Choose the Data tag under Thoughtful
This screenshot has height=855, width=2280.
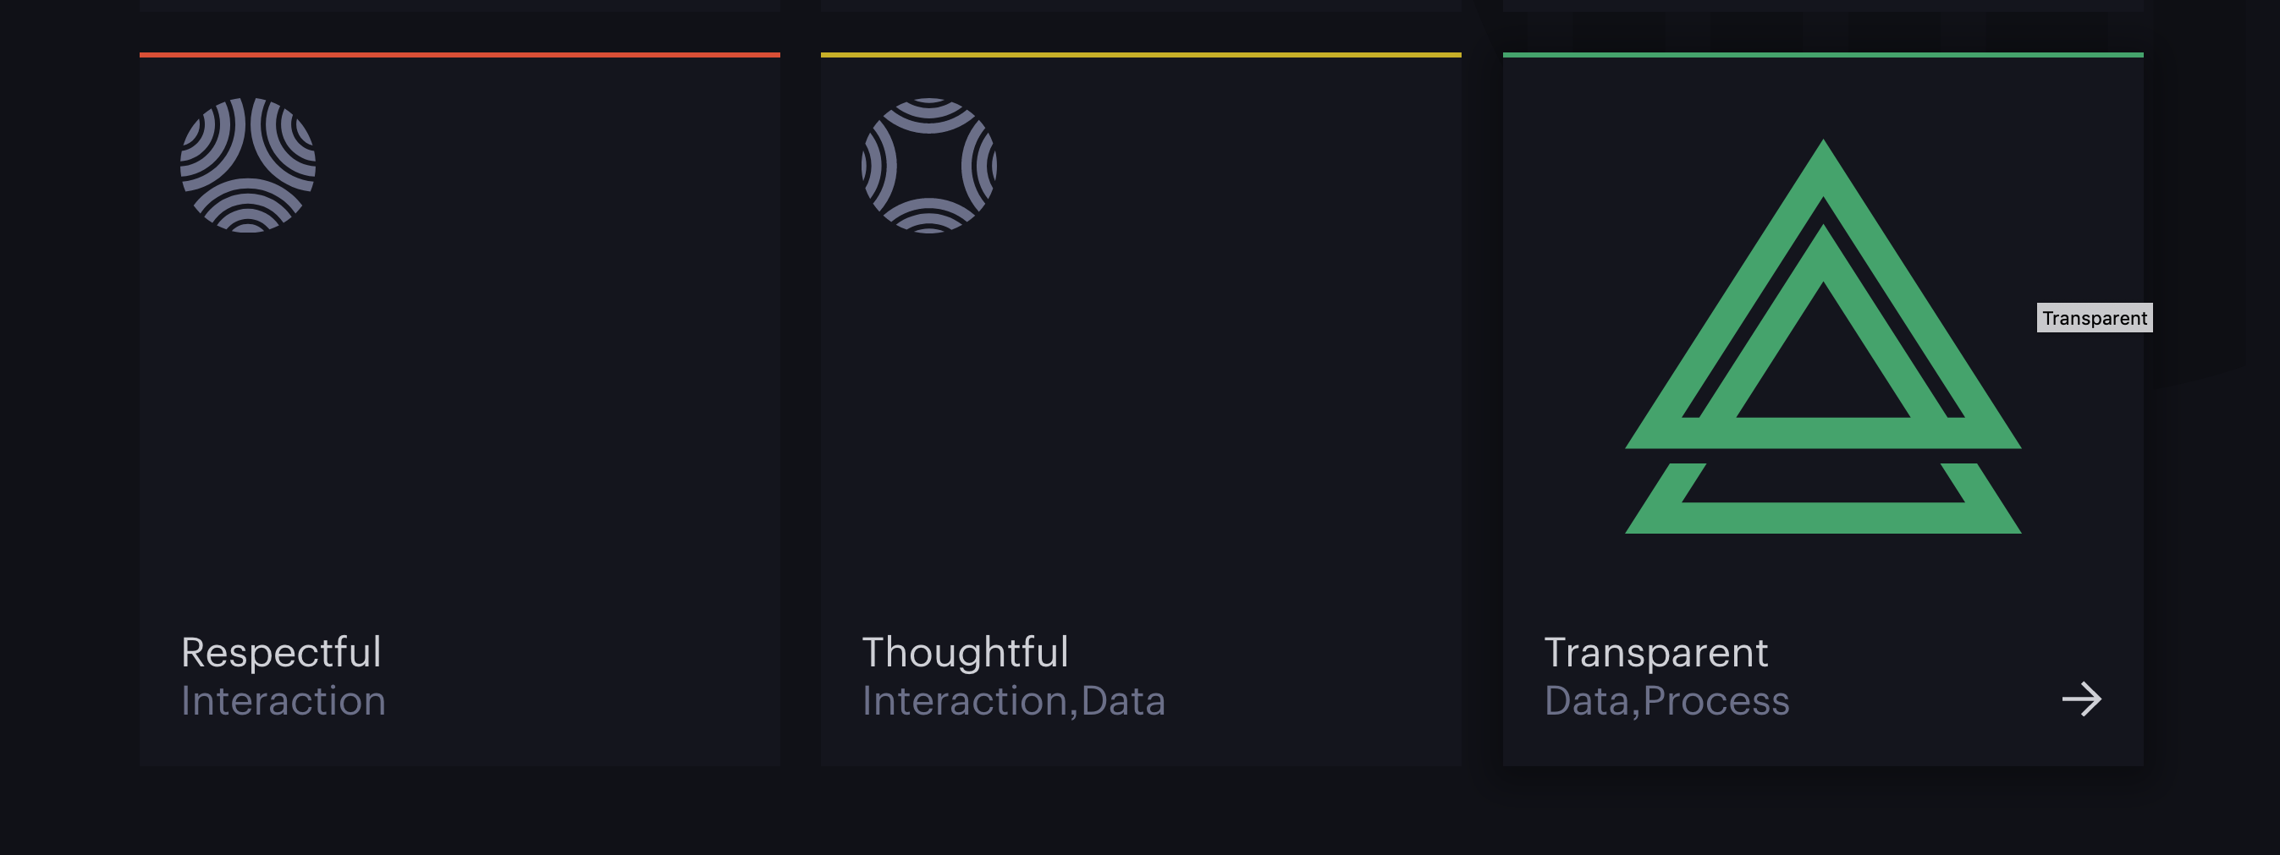(1122, 700)
